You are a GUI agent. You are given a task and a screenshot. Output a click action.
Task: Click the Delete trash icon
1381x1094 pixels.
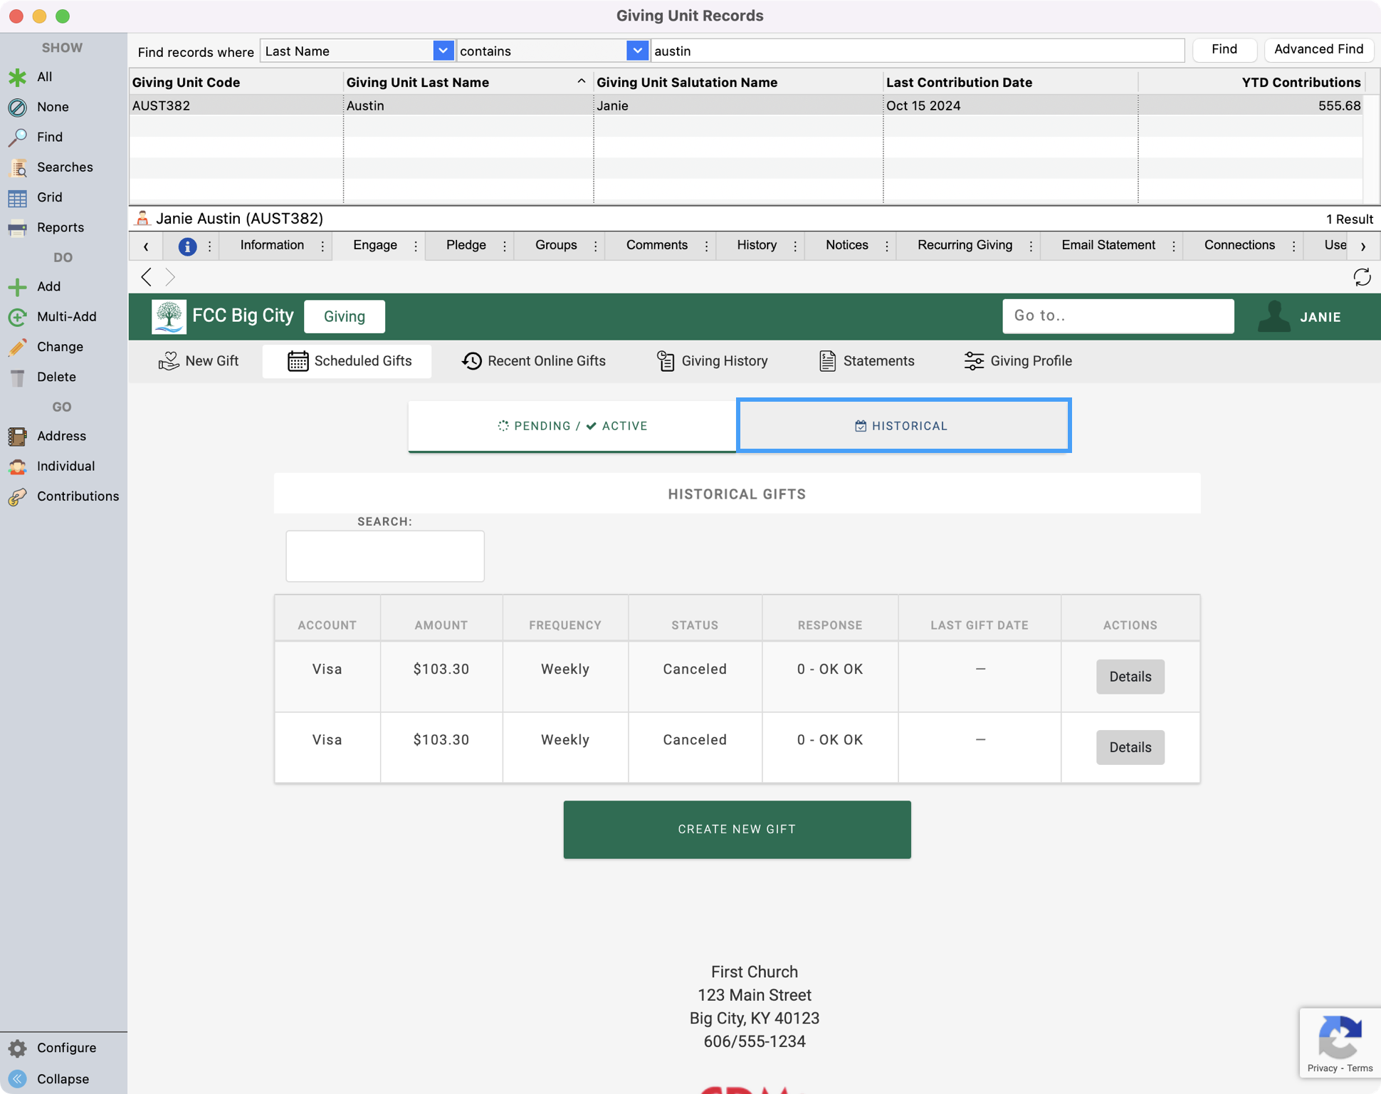18,377
